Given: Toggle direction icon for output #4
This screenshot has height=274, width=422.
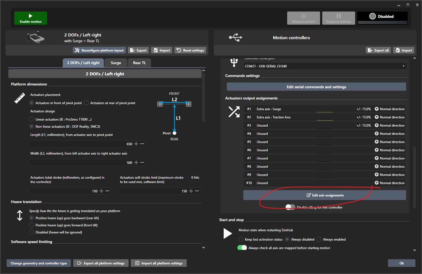Looking at the screenshot, I should click(x=377, y=134).
